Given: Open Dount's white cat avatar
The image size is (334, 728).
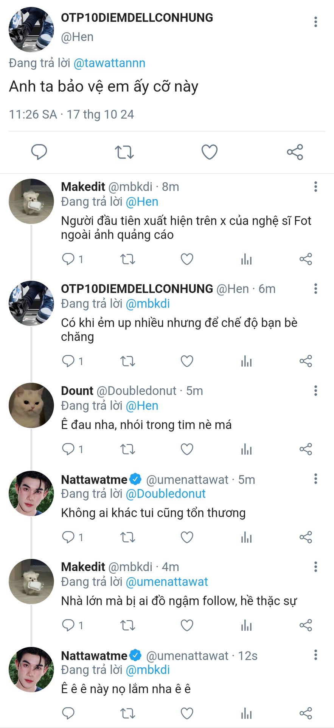Looking at the screenshot, I should click(31, 405).
